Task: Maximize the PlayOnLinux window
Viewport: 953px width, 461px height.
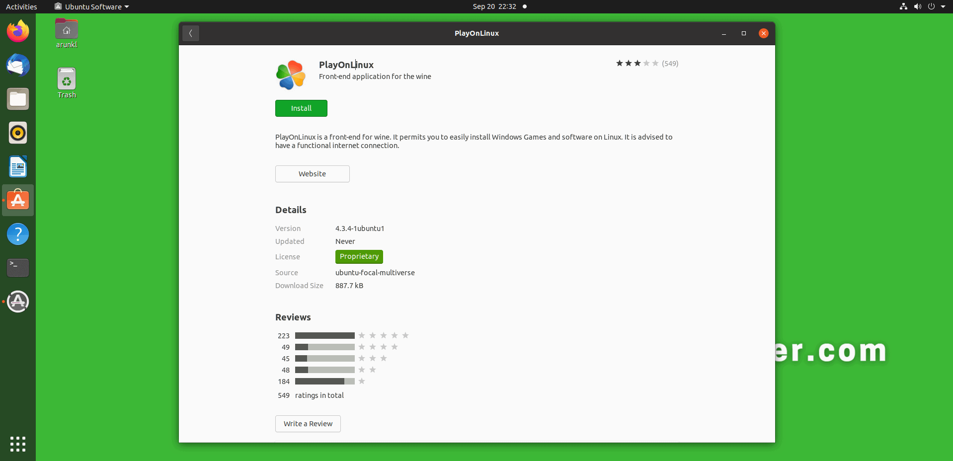Action: pyautogui.click(x=744, y=33)
